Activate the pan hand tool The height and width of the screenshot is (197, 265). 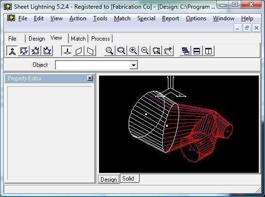[x=168, y=51]
